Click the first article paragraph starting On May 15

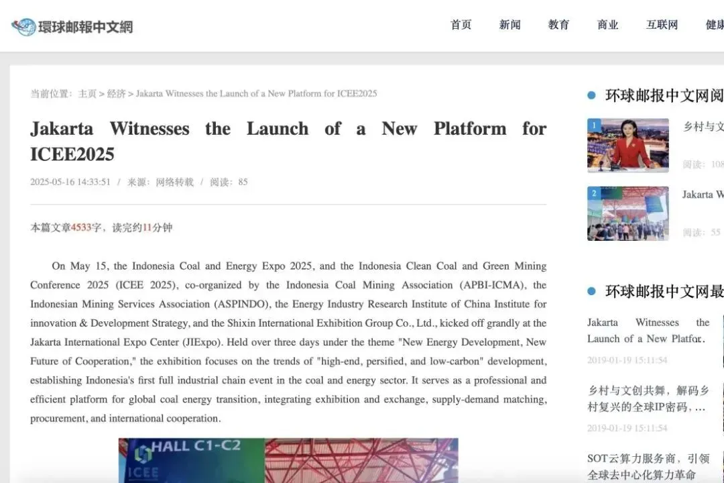pos(288,342)
